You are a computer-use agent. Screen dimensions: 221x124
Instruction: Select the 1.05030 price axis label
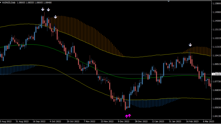pos(217,107)
